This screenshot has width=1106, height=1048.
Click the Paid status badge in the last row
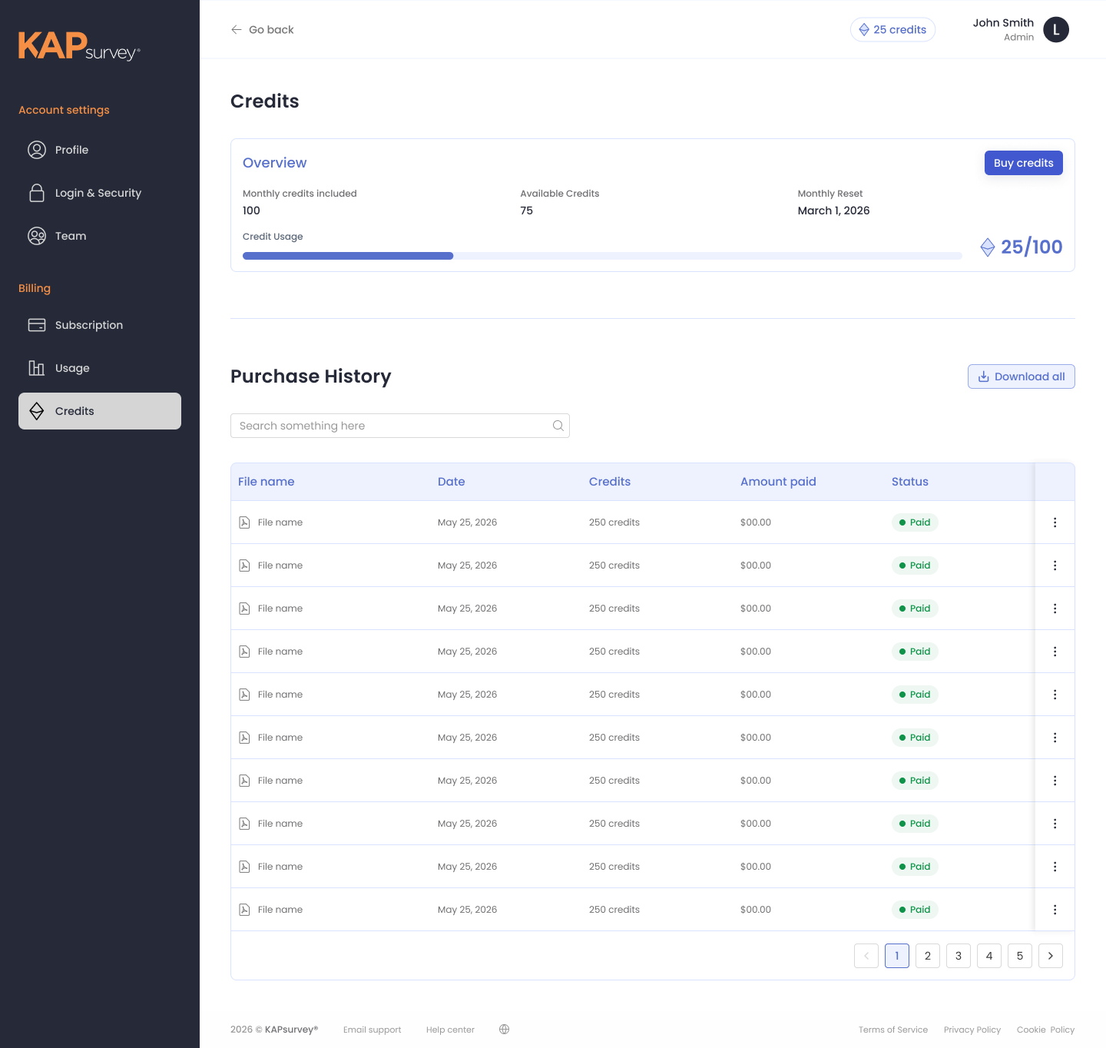[915, 910]
